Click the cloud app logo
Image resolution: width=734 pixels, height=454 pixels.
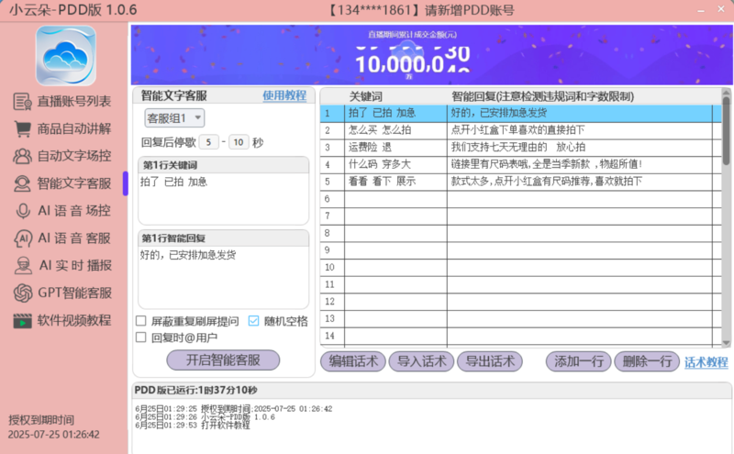[x=66, y=56]
